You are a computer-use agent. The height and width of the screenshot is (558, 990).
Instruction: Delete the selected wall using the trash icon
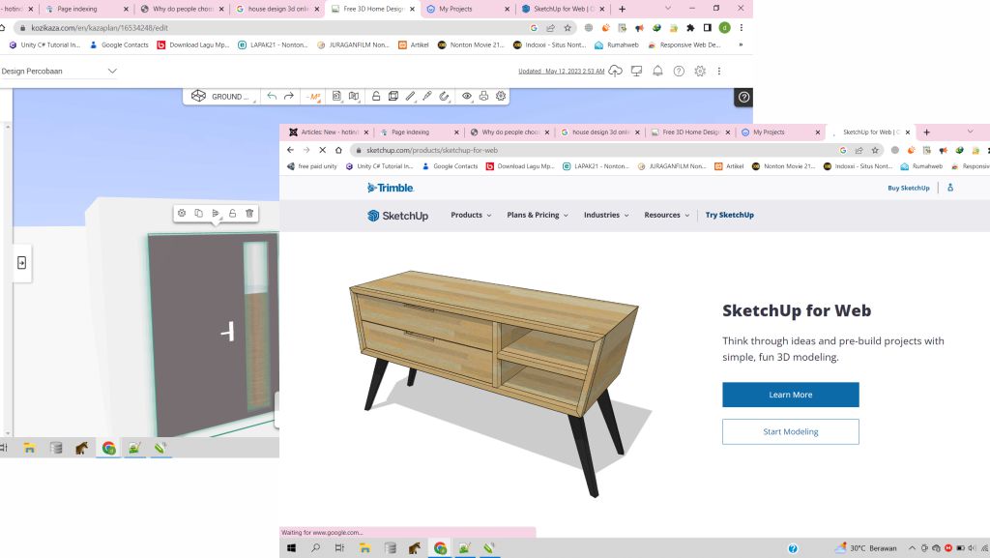point(249,215)
